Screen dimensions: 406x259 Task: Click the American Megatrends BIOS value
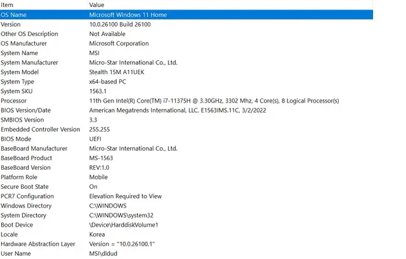pos(178,110)
